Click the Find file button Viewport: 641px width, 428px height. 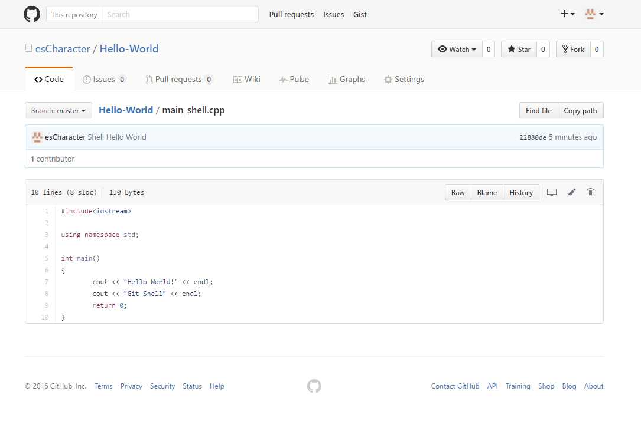538,111
